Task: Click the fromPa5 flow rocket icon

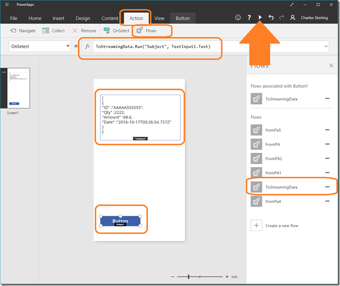Action: 256,130
